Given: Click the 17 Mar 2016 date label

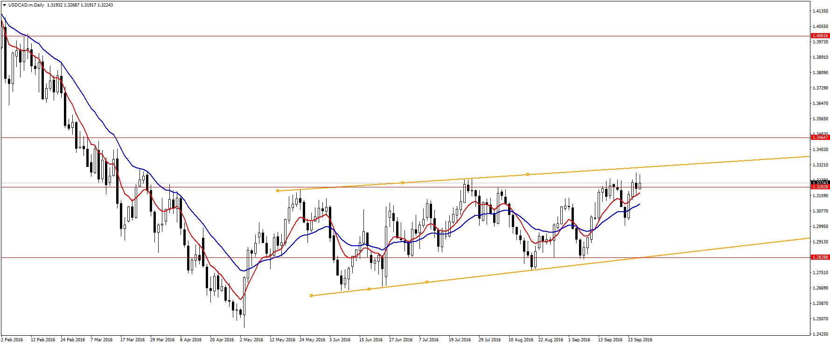Looking at the screenshot, I should (x=133, y=340).
